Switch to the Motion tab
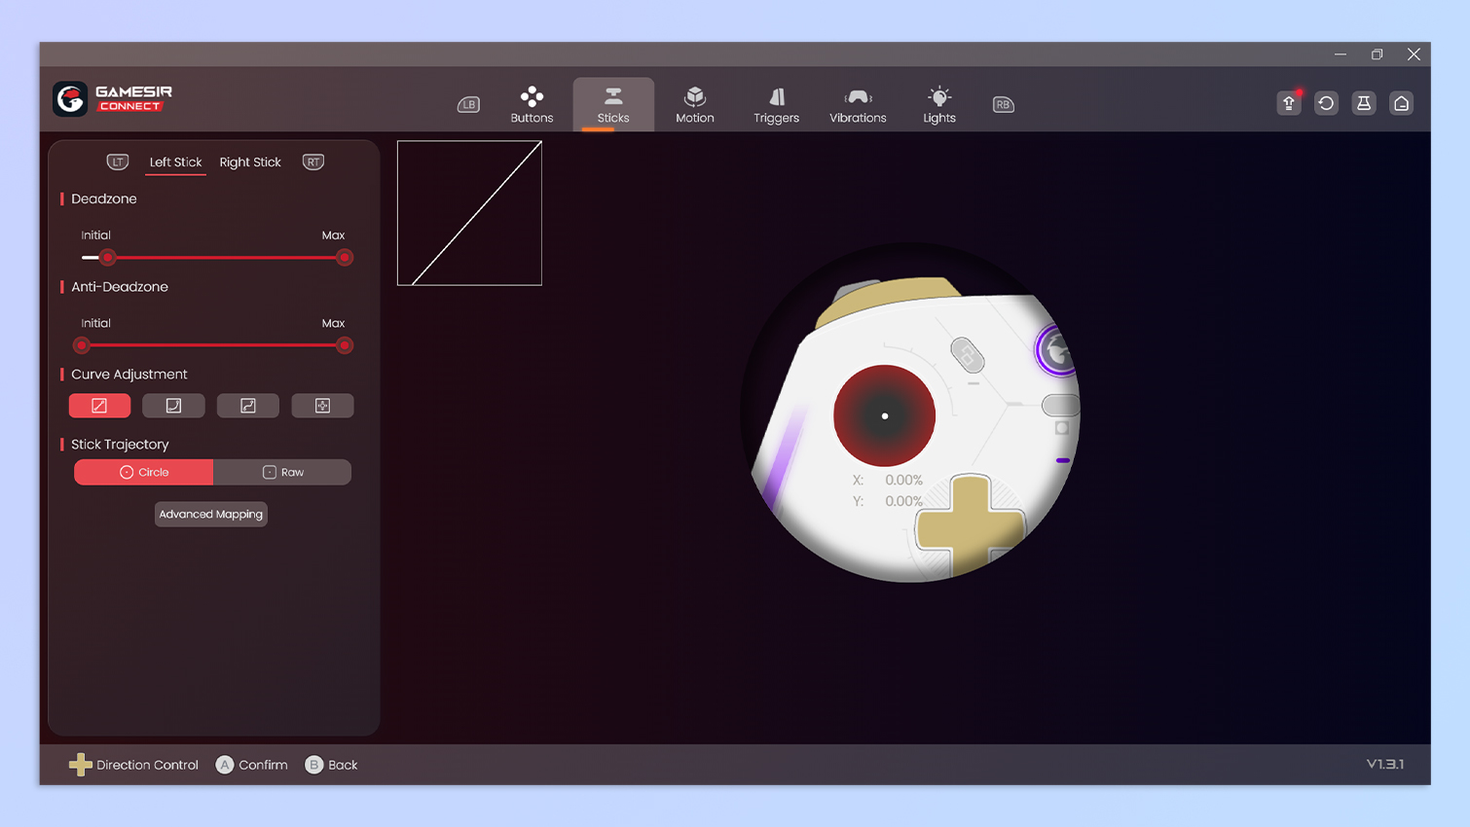The height and width of the screenshot is (827, 1470). pos(695,104)
